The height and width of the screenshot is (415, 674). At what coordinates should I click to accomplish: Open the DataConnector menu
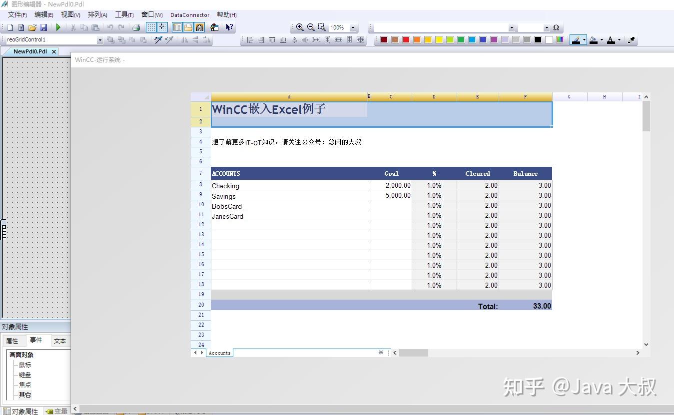pos(190,14)
